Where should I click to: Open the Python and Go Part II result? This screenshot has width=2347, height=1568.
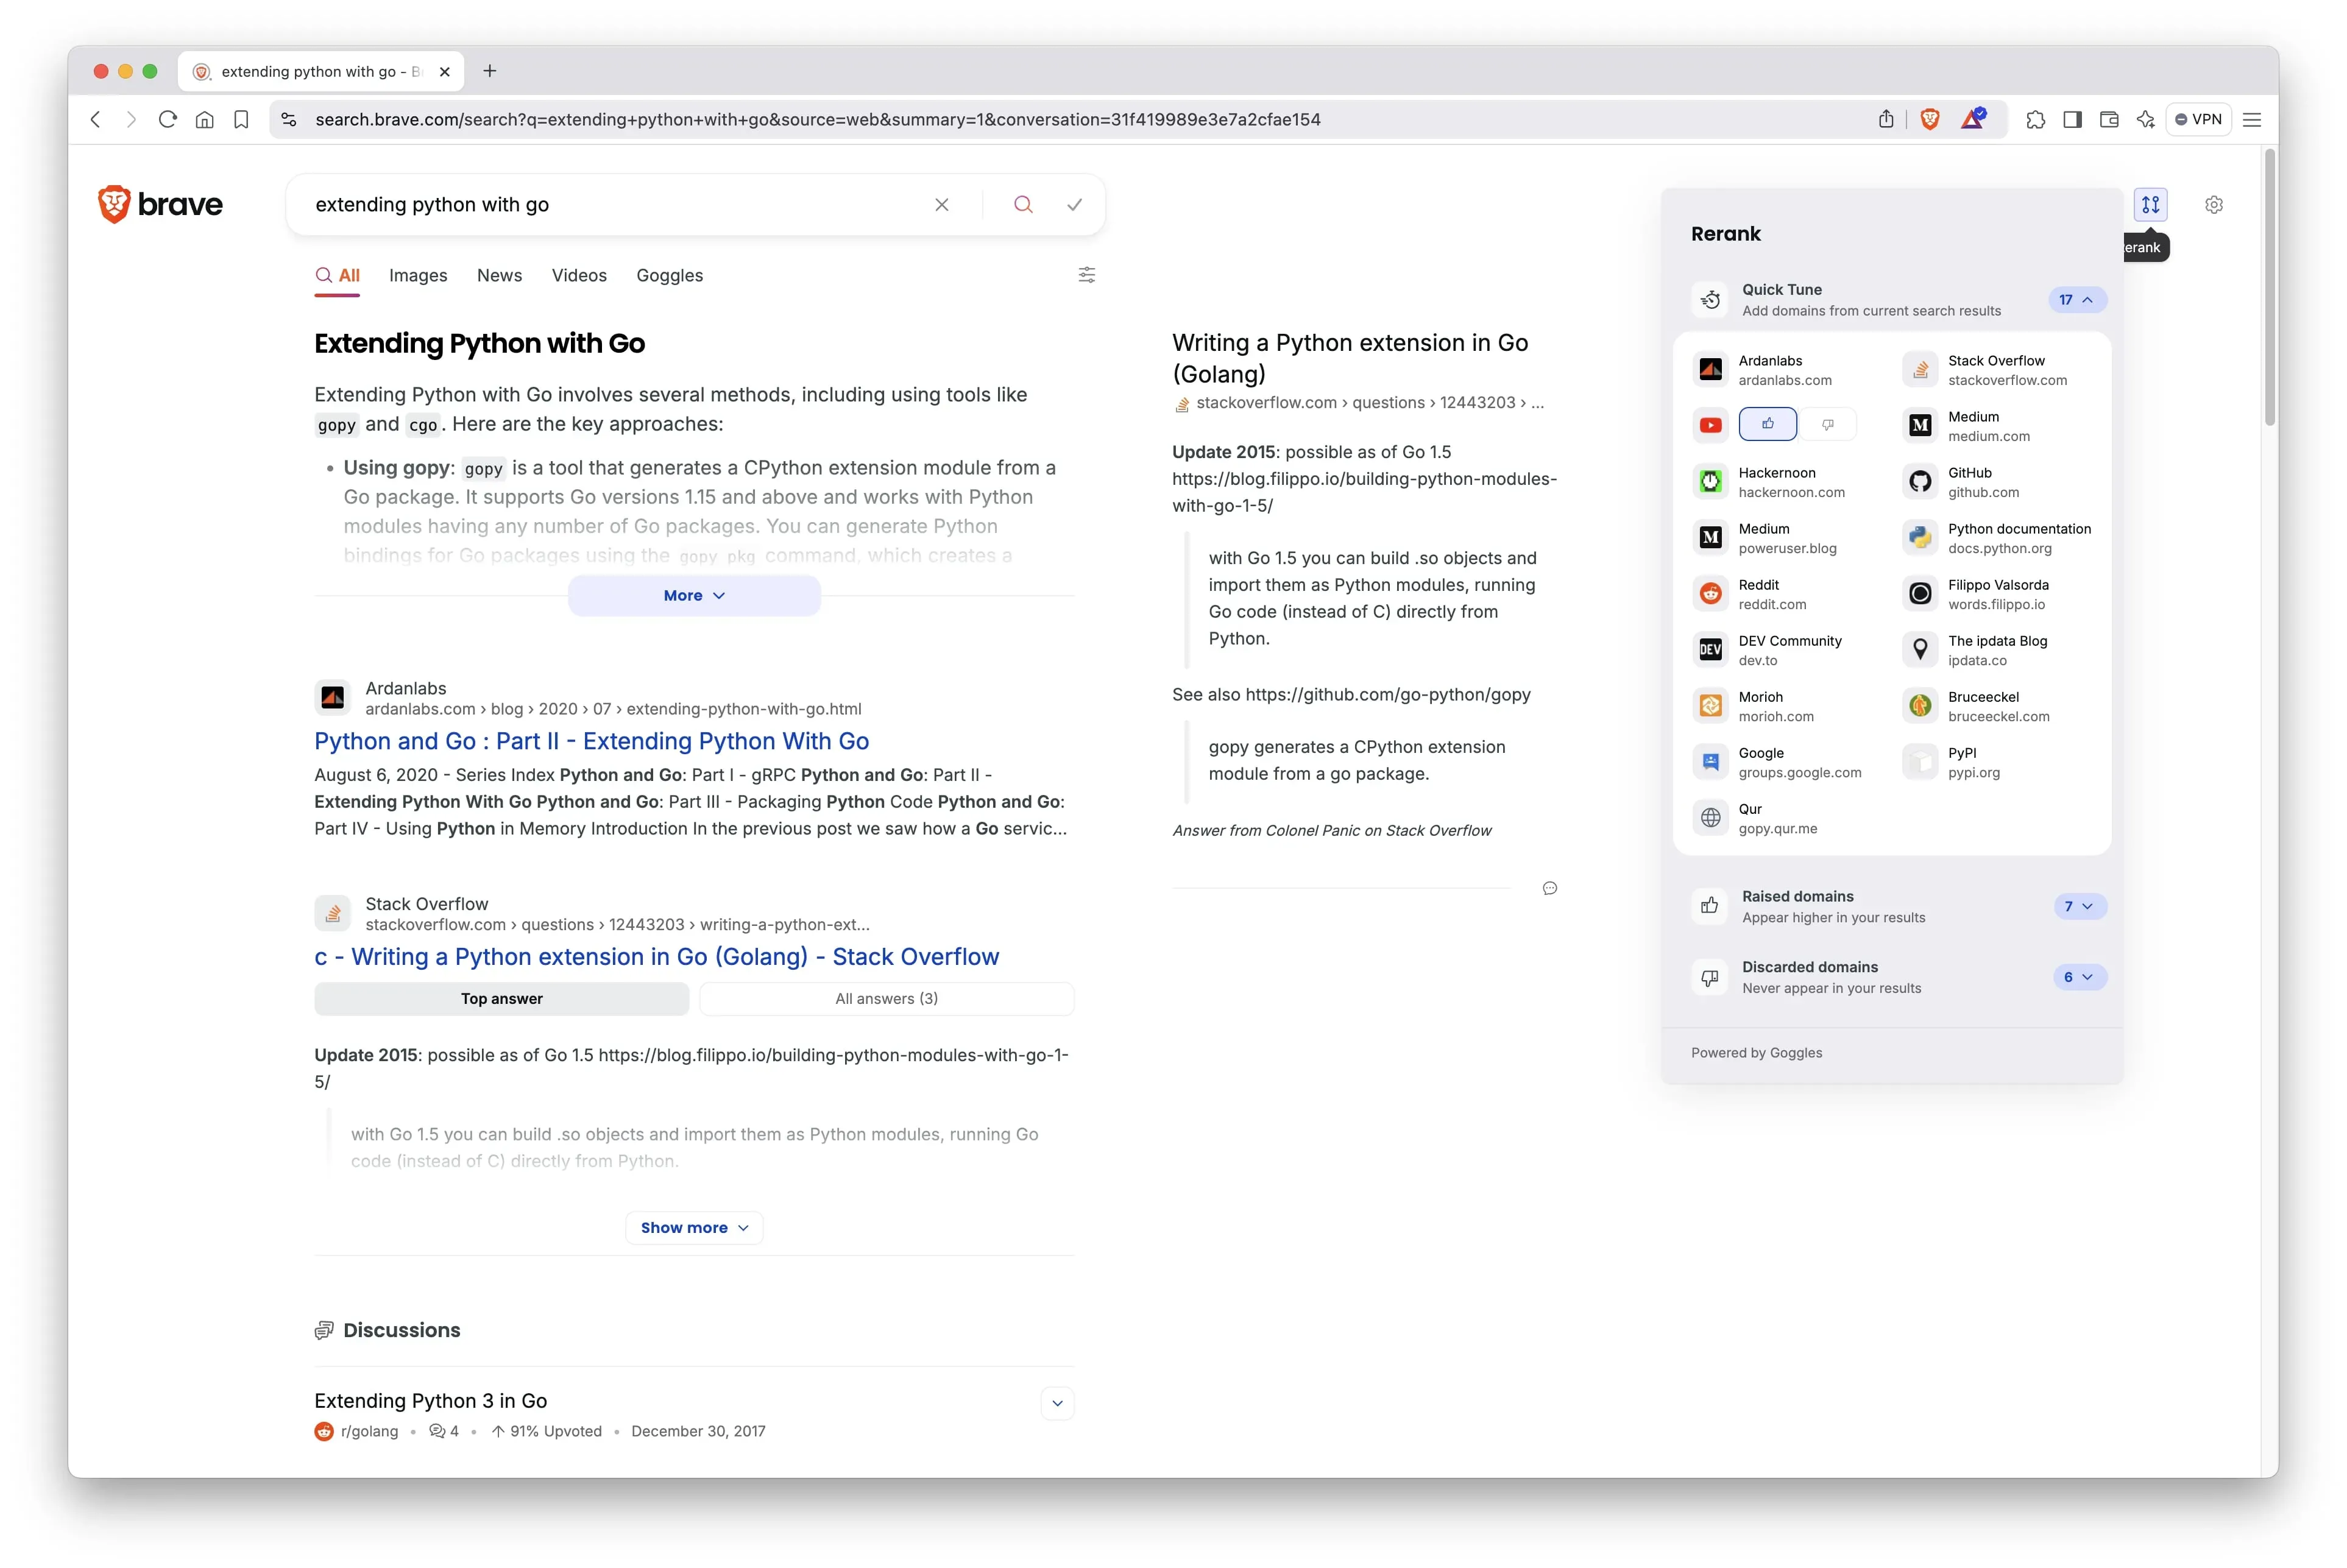point(591,741)
